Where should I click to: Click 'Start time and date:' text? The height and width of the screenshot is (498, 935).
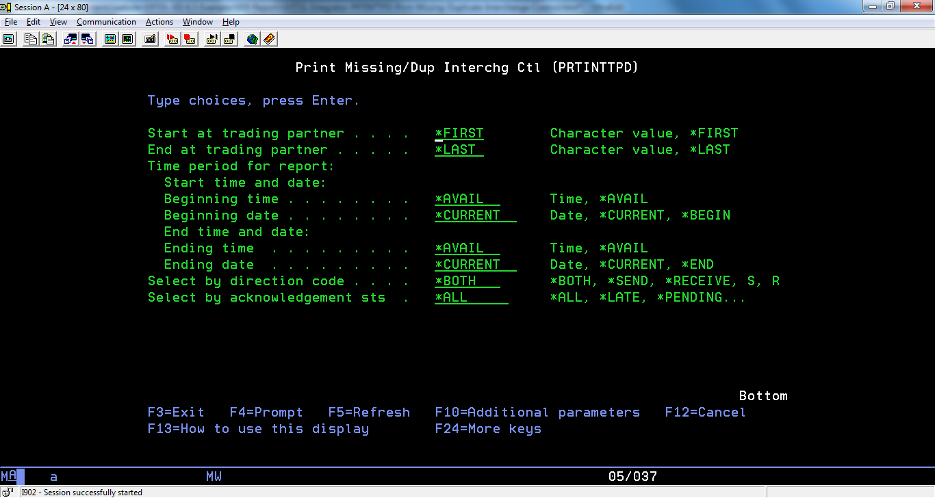click(x=245, y=183)
